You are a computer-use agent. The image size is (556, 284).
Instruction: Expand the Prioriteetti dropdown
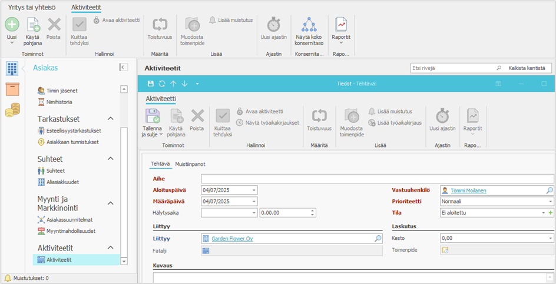[550, 202]
